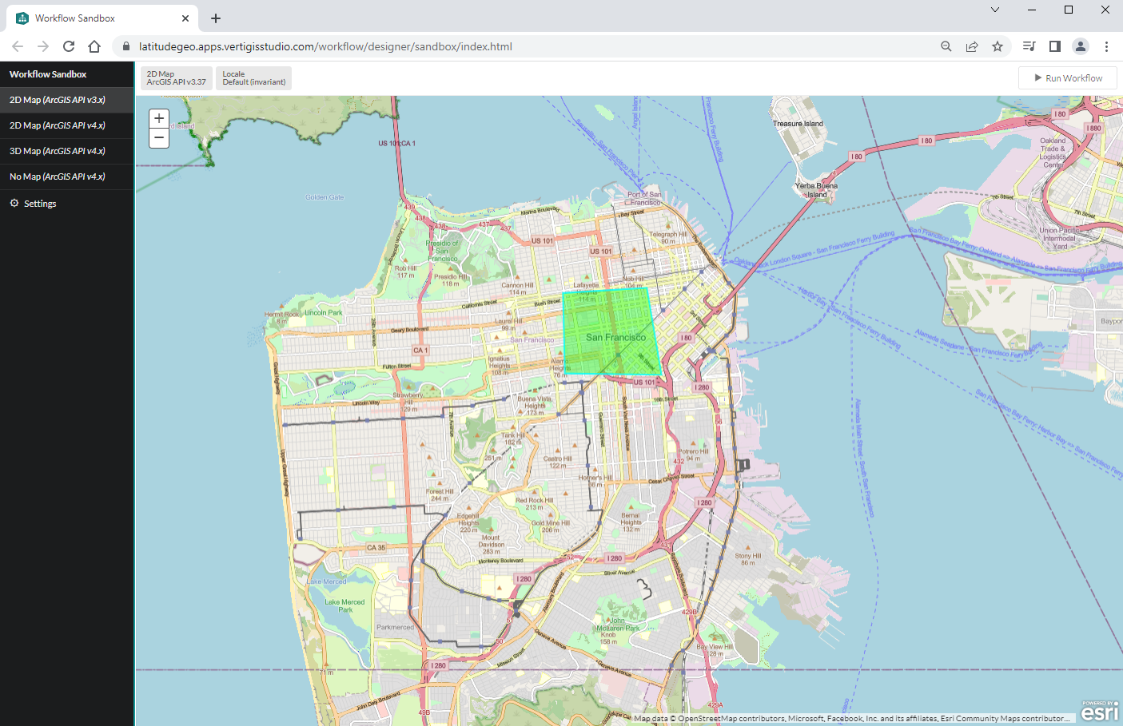Viewport: 1123px width, 726px height.
Task: Open Settings in the sidebar
Action: click(40, 204)
